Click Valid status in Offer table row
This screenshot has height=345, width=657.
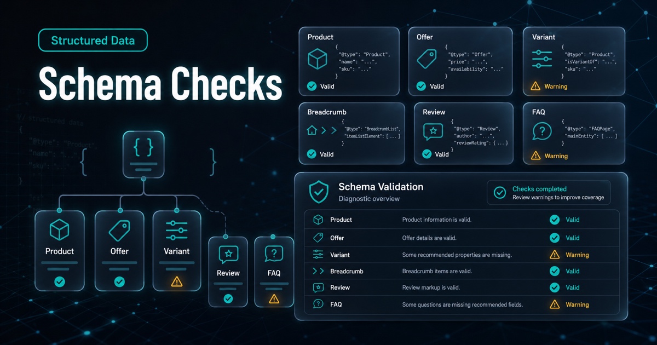(564, 238)
